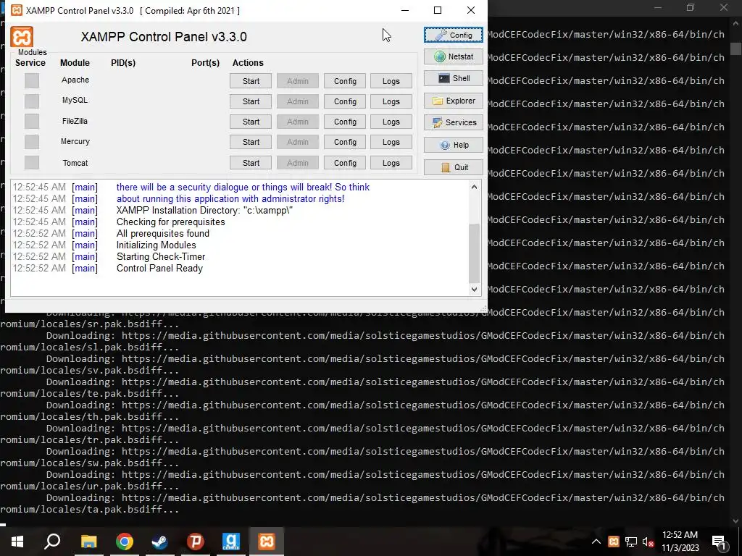
Task: Show hidden system tray icons
Action: pyautogui.click(x=596, y=542)
